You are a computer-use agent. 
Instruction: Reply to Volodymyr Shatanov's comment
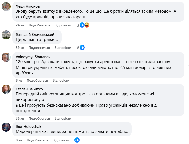(x=61, y=80)
